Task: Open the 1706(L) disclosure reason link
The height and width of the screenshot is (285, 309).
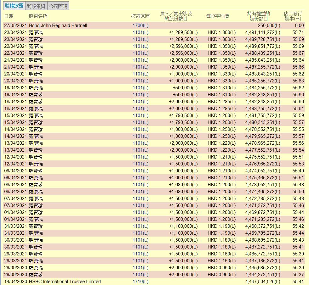Action: 140,25
